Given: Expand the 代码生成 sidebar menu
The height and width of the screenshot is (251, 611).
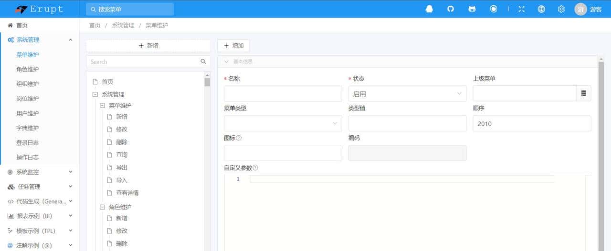Looking at the screenshot, I should pos(71,201).
